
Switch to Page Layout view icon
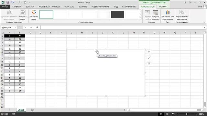167,114
